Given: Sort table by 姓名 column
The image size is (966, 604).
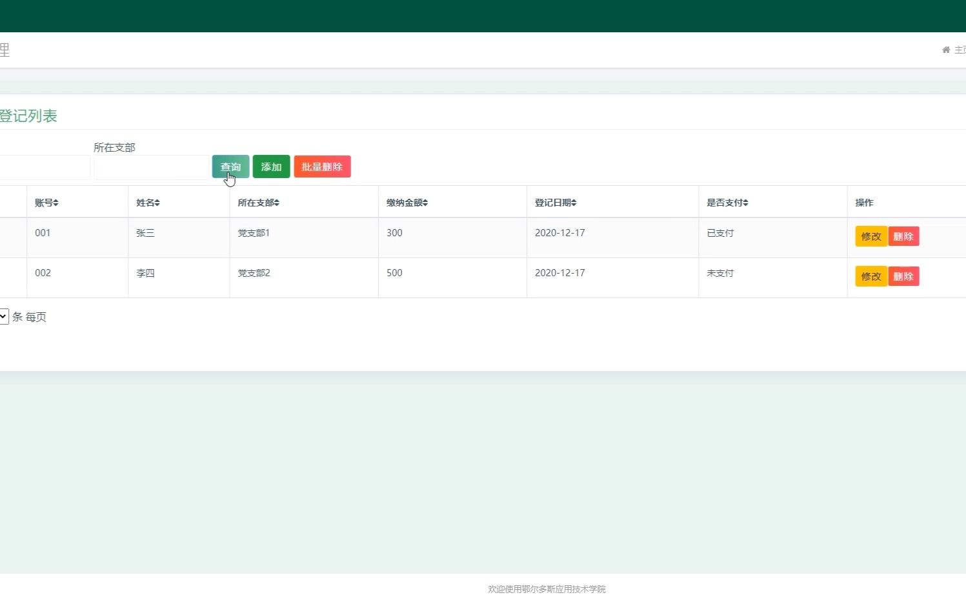Looking at the screenshot, I should pos(148,203).
